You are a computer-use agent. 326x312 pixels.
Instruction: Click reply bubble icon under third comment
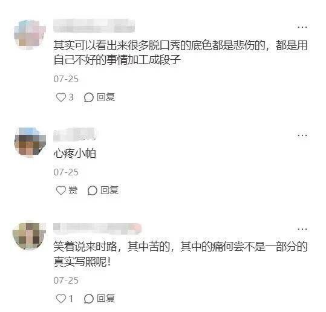pos(89,299)
